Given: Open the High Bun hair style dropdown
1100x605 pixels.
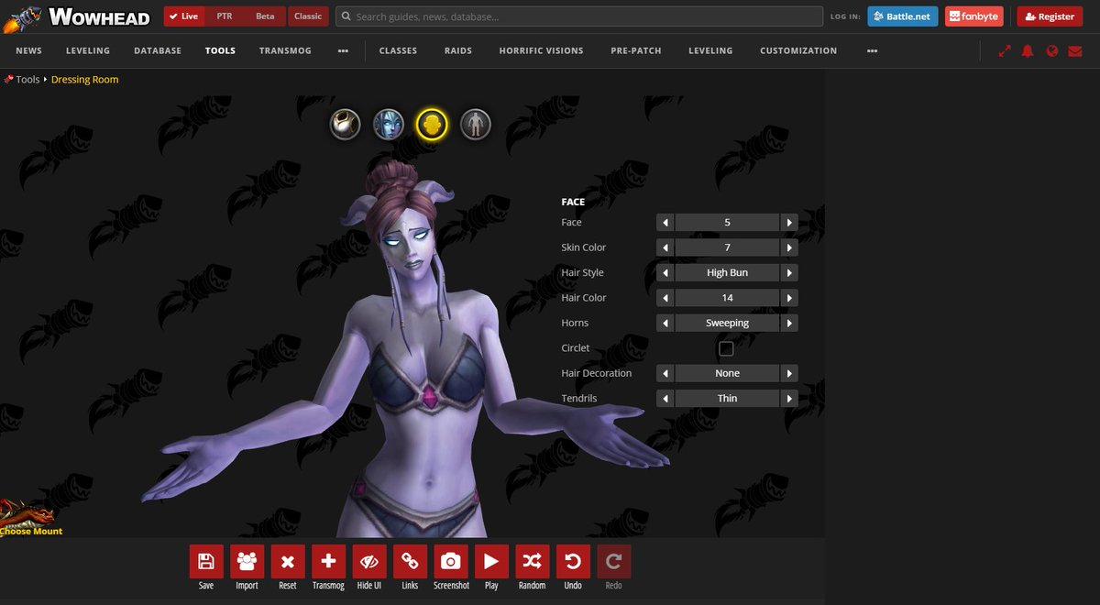Looking at the screenshot, I should point(727,273).
